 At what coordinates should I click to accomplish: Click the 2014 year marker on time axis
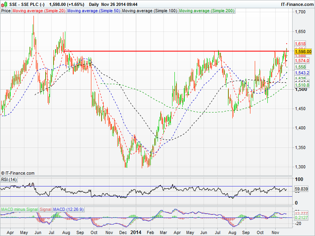pyautogui.click(x=135, y=232)
